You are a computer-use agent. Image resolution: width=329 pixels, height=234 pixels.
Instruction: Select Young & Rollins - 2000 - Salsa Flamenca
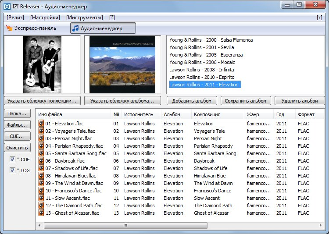point(211,40)
